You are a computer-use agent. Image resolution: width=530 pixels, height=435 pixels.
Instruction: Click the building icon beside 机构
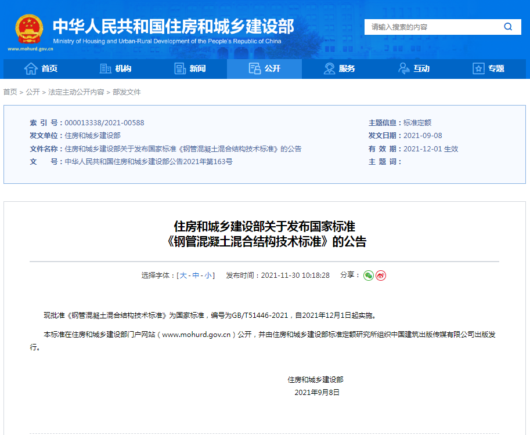coord(105,68)
